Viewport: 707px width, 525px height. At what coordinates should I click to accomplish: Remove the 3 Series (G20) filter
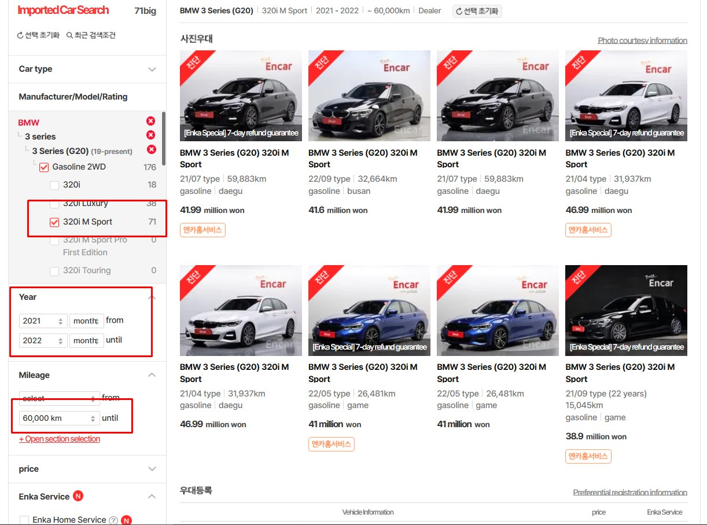[152, 149]
